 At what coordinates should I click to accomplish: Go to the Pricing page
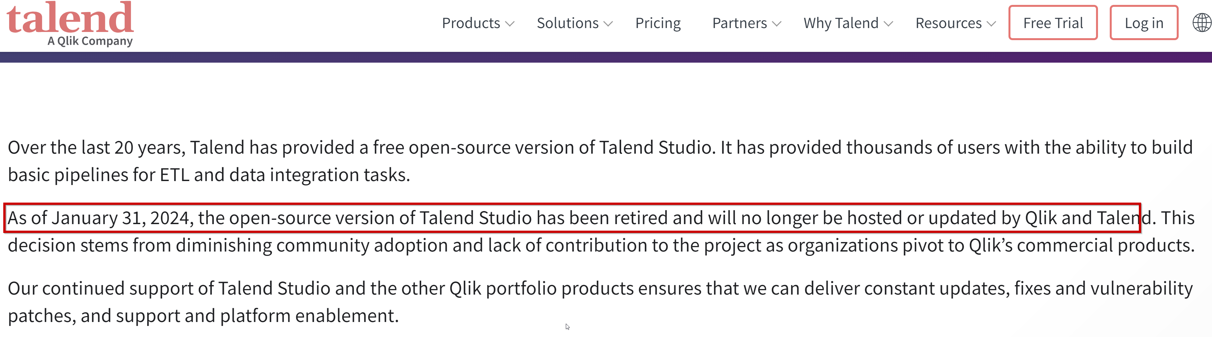(x=658, y=23)
